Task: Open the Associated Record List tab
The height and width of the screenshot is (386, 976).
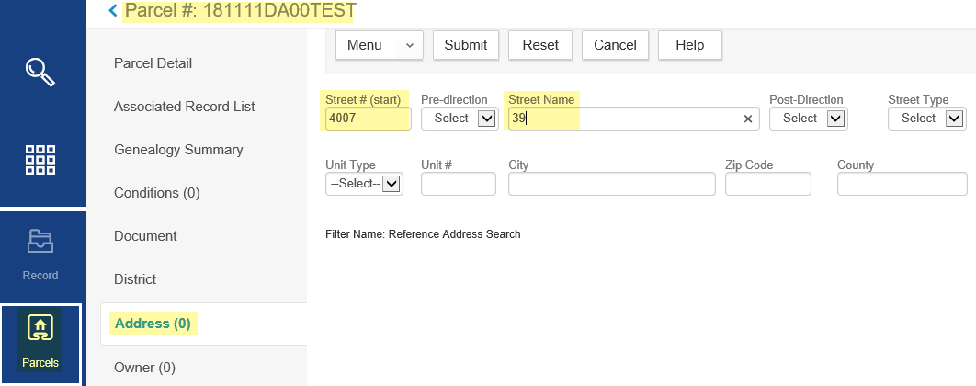Action: click(184, 107)
